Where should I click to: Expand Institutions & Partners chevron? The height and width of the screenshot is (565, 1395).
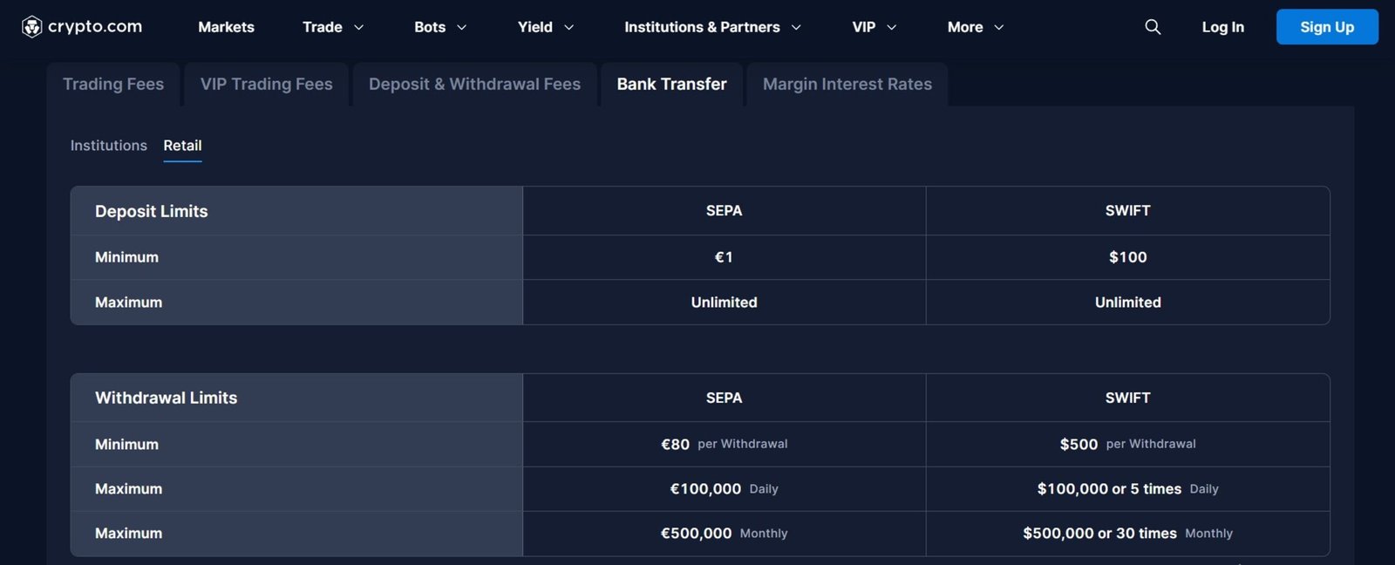coord(796,28)
